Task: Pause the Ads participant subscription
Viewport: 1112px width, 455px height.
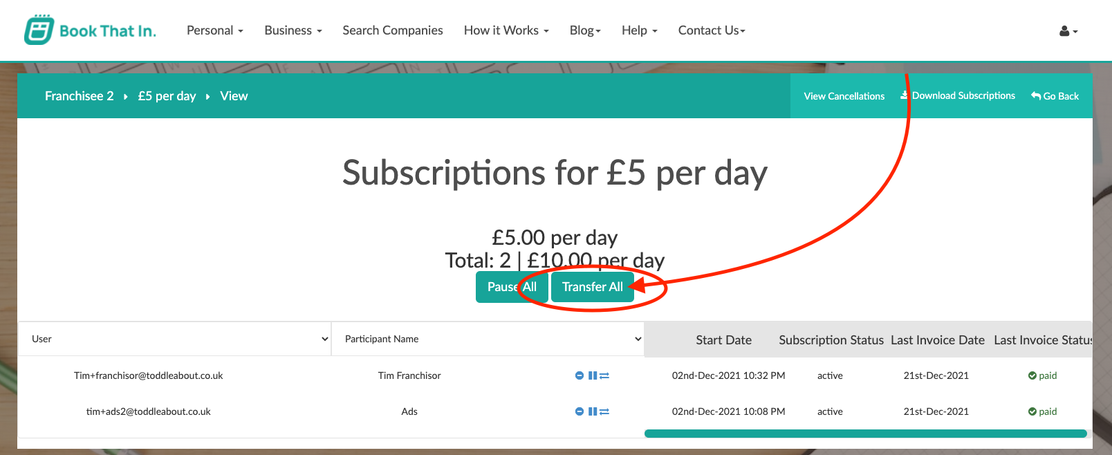Action: (x=593, y=411)
